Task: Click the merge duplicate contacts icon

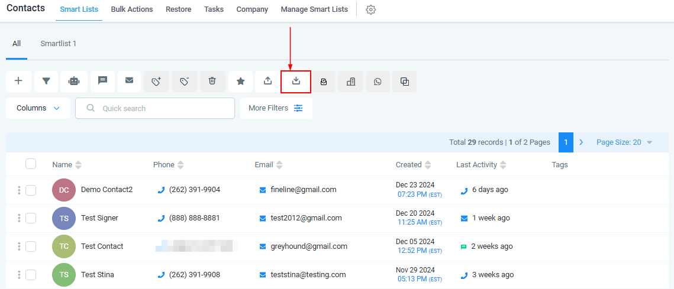Action: [405, 82]
